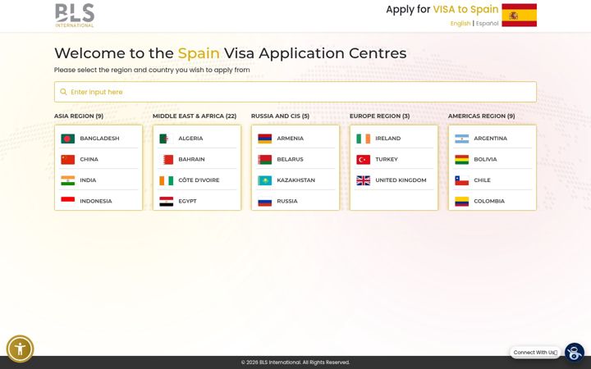Viewport: 591px width, 369px height.
Task: Open UNITED KINGDOM country name
Action: pos(401,180)
